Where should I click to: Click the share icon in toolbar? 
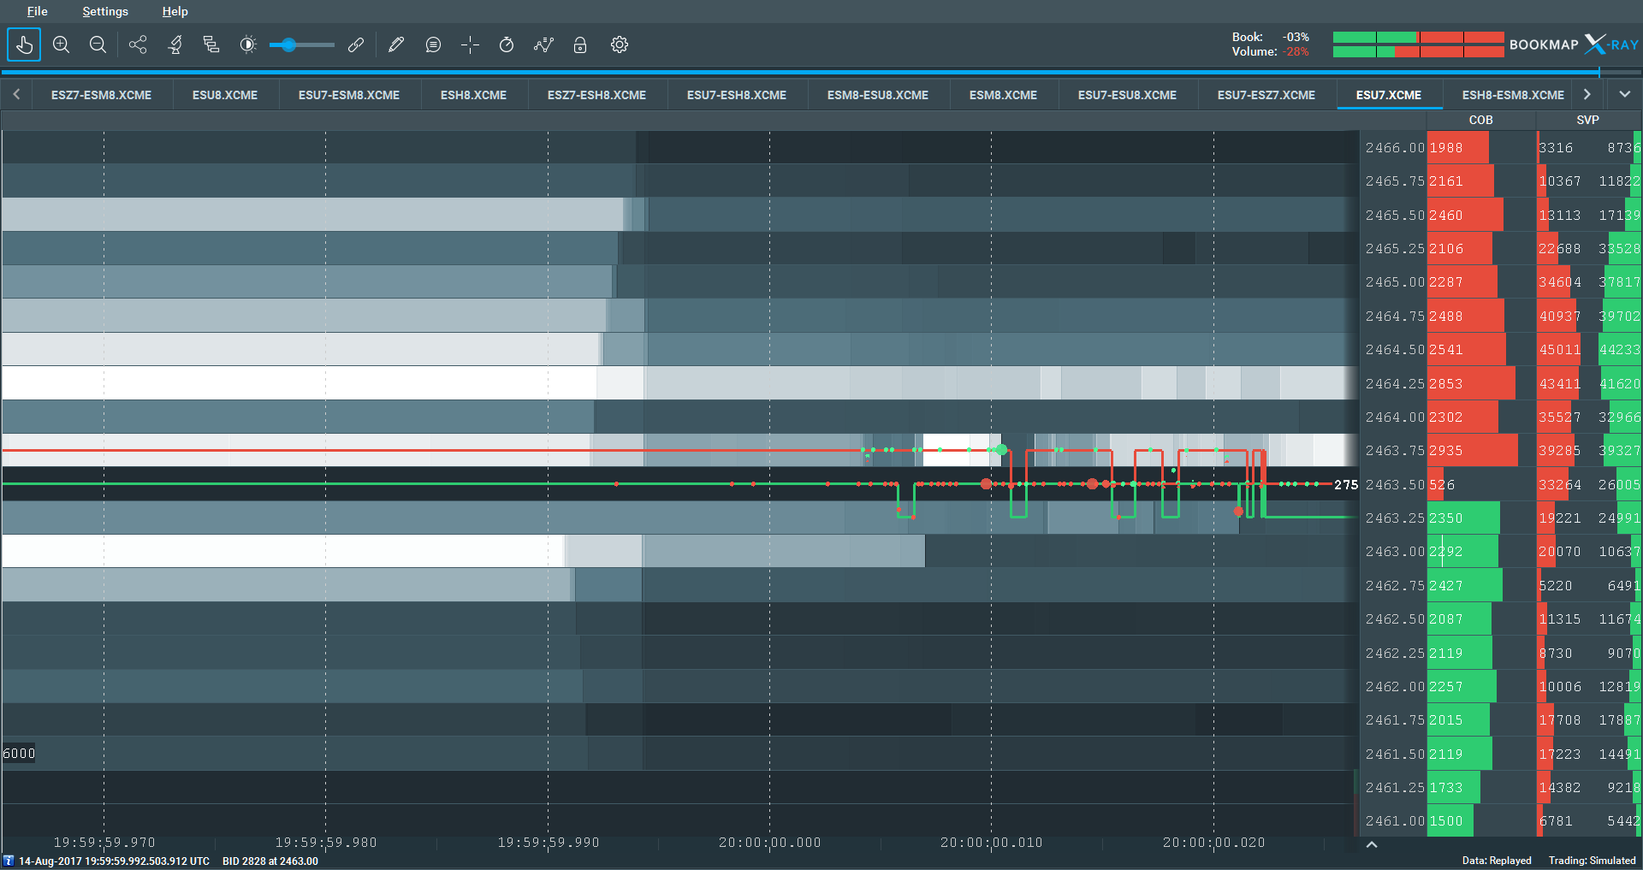click(x=138, y=44)
